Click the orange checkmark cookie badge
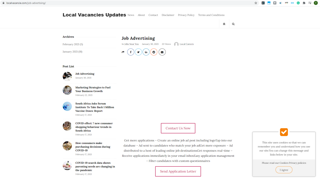Viewport: 320px width, 180px height. (284, 132)
